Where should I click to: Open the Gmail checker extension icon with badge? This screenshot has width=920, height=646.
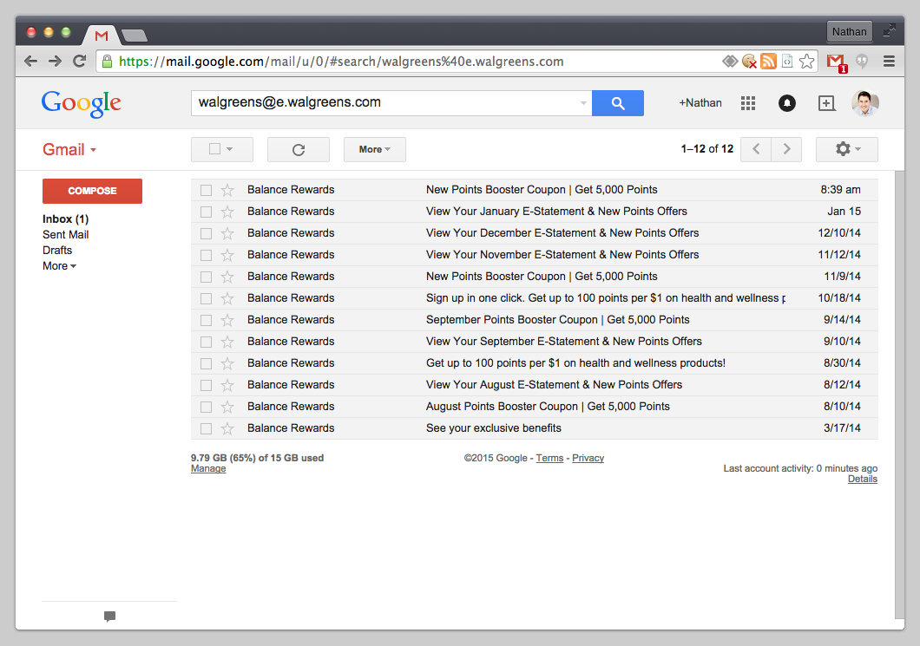pos(836,62)
